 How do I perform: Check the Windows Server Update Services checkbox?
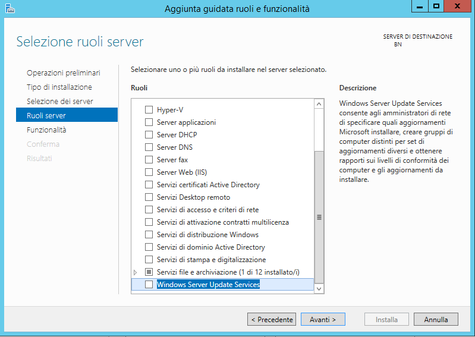click(149, 284)
